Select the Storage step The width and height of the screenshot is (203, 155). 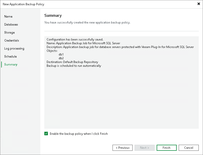tap(9, 32)
